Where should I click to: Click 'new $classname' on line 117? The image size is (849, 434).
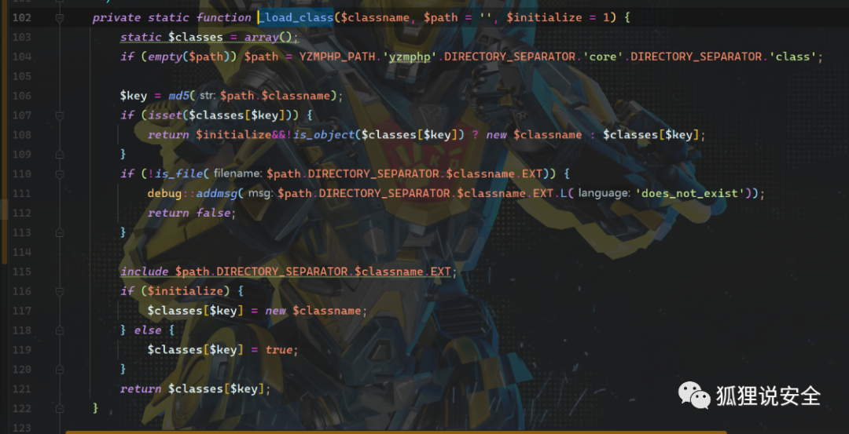click(312, 310)
